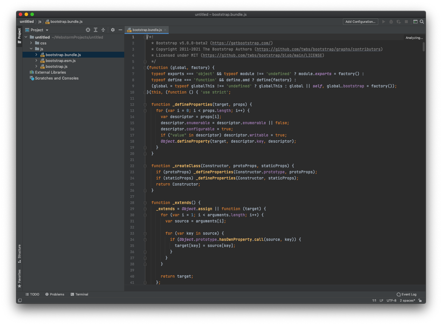Select bootstrap.bundle.js in the project tree
Viewport: 442px width, 325px height.
[73, 55]
